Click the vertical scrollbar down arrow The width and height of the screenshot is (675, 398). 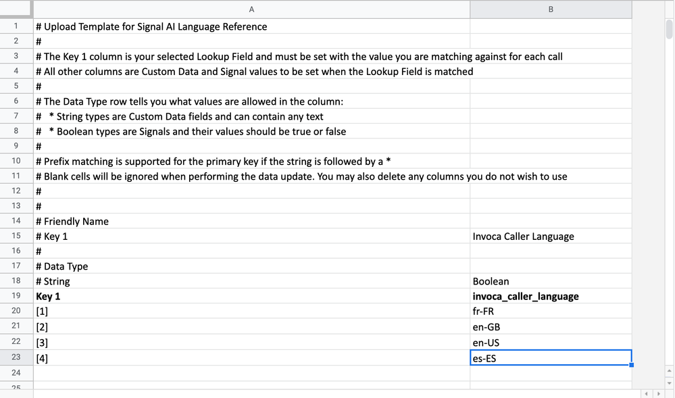[x=669, y=383]
